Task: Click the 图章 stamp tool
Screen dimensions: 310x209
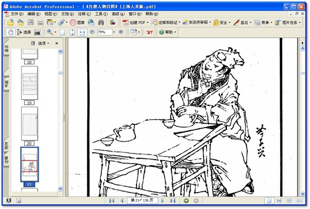Action: [x=78, y=23]
